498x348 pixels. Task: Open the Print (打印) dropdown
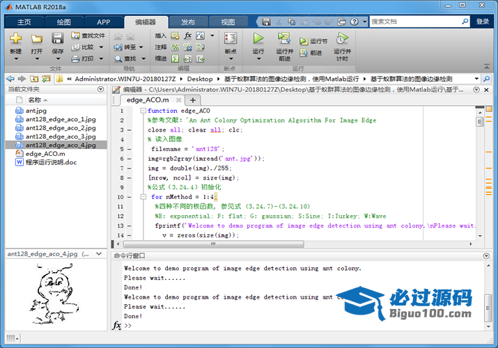tap(100, 58)
